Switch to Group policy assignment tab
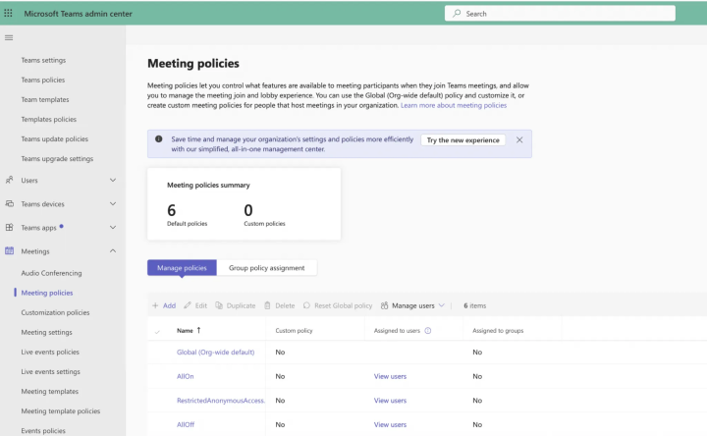This screenshot has width=707, height=436. coord(266,268)
